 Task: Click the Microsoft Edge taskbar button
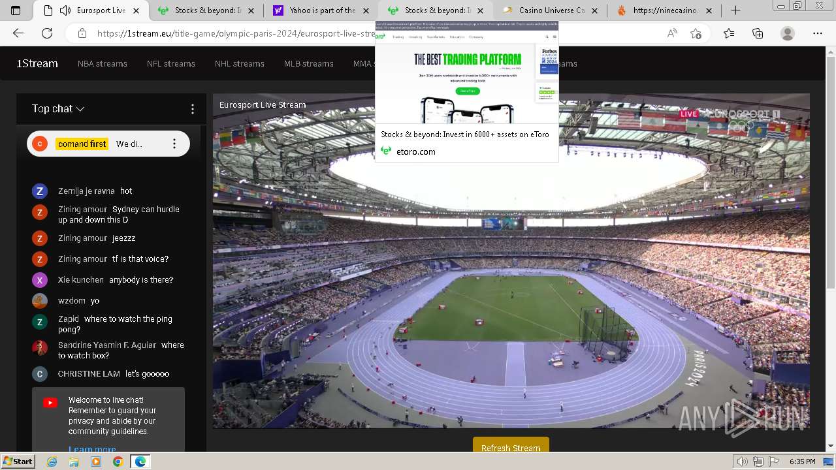140,462
